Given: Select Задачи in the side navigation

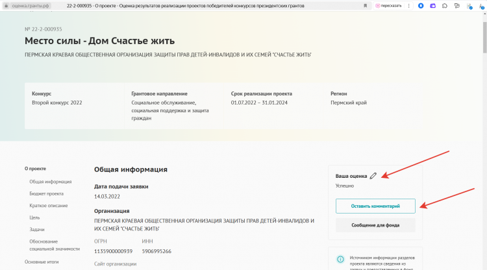Looking at the screenshot, I should (x=37, y=229).
